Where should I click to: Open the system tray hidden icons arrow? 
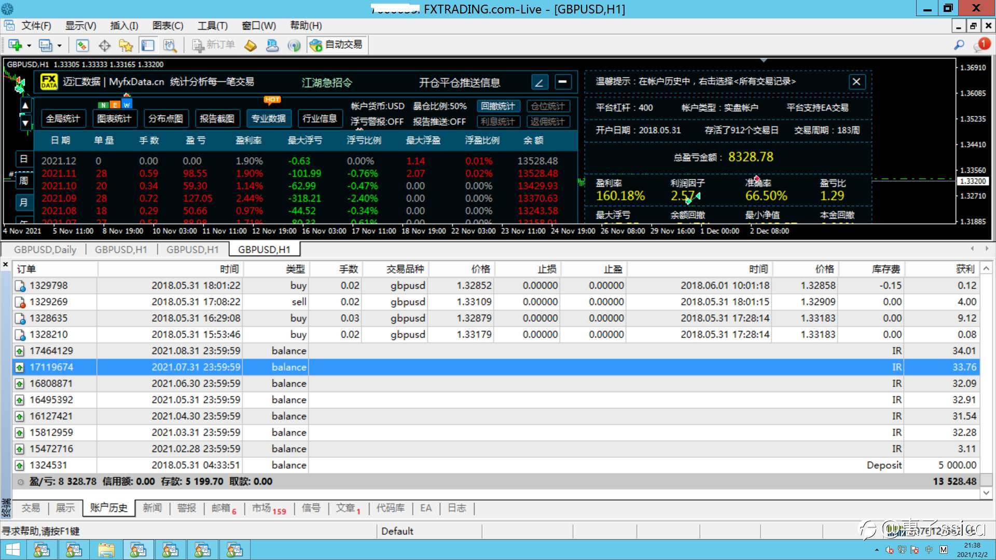coord(877,550)
